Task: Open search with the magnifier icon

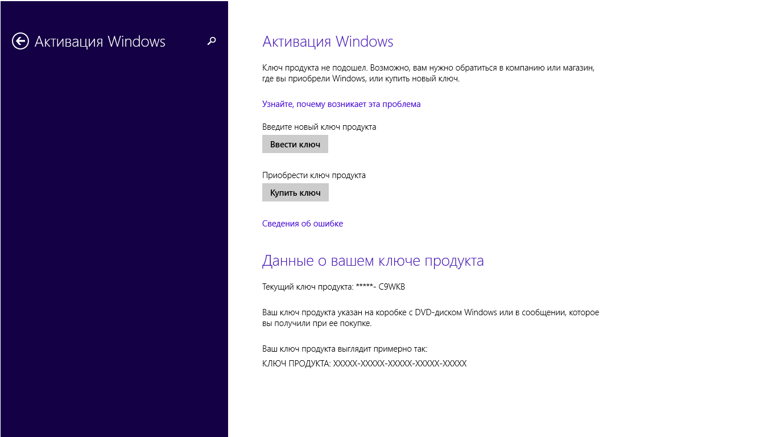Action: tap(212, 41)
